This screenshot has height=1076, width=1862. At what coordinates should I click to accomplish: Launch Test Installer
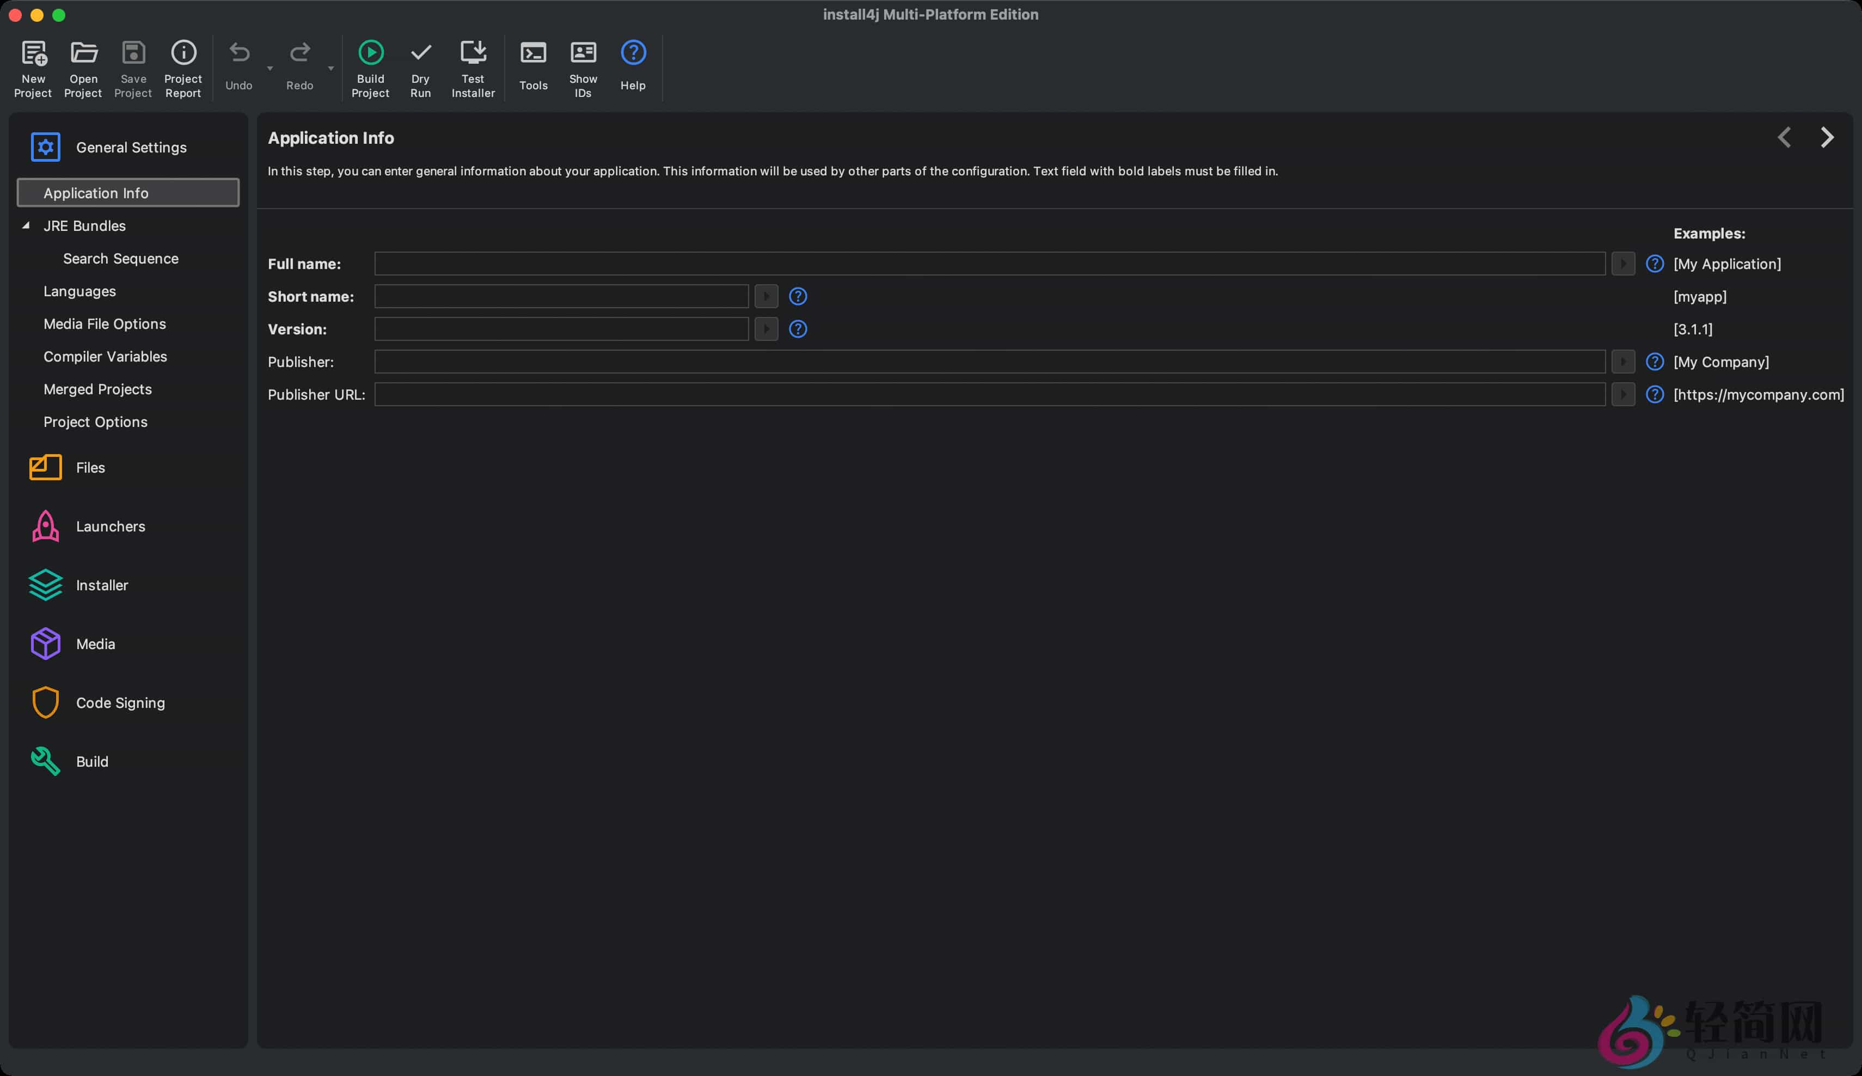click(473, 68)
